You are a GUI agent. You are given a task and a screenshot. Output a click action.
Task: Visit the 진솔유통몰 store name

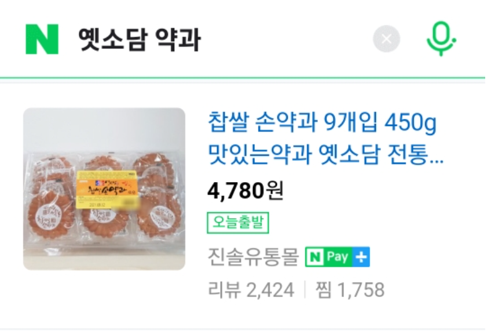point(253,257)
